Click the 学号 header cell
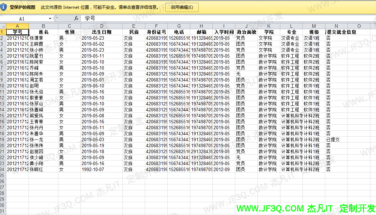Screen dimensions: 376x215 [x=17, y=32]
